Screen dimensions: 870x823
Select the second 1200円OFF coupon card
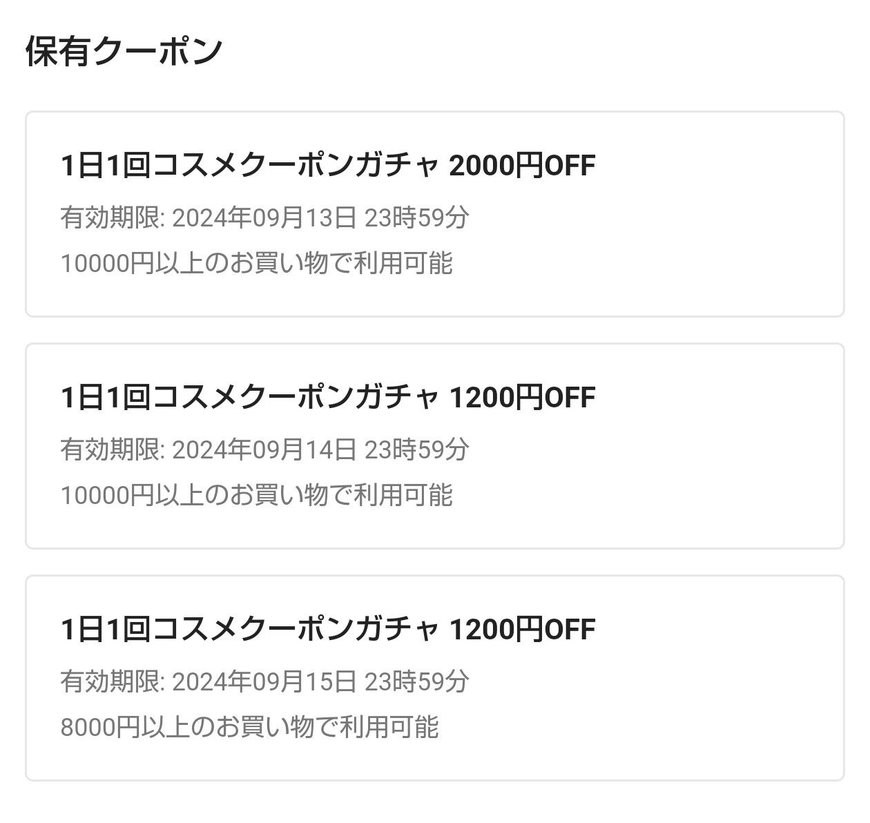point(435,675)
